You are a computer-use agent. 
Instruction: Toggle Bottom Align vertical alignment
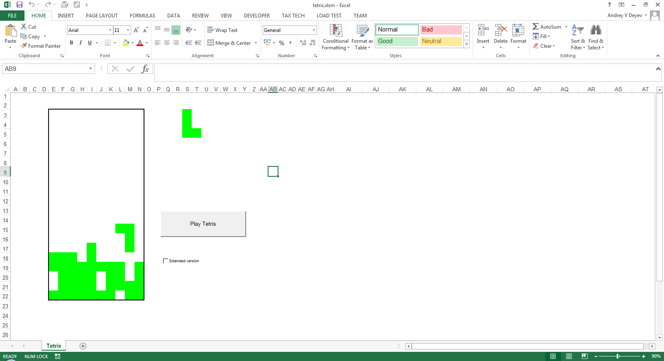176,30
